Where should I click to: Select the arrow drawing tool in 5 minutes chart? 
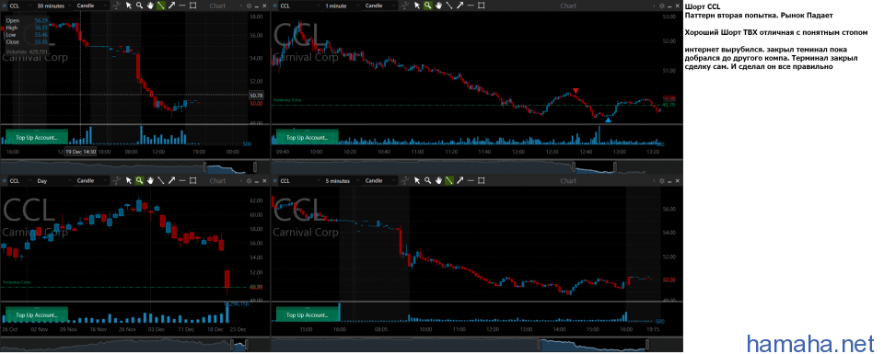(x=460, y=180)
